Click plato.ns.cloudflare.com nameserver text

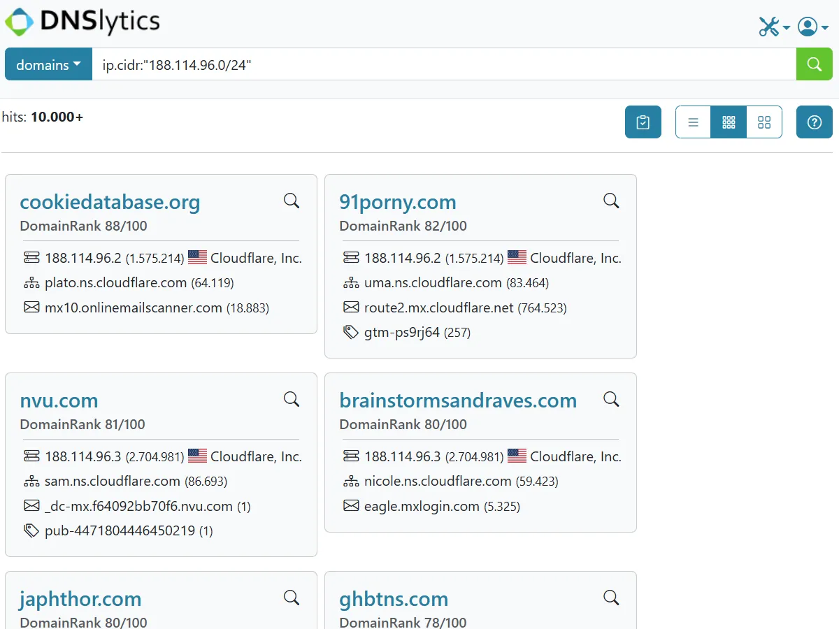tap(115, 283)
